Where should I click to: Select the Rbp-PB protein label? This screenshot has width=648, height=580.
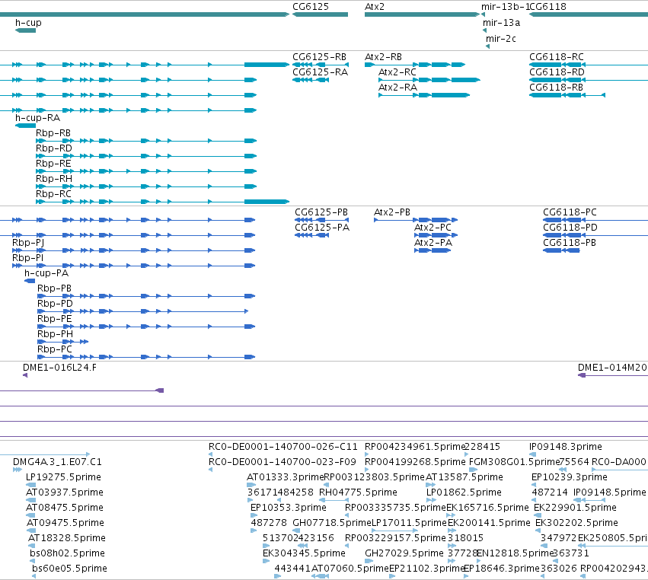tap(55, 288)
